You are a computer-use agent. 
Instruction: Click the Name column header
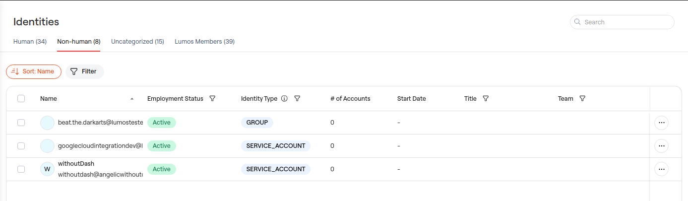pos(49,99)
